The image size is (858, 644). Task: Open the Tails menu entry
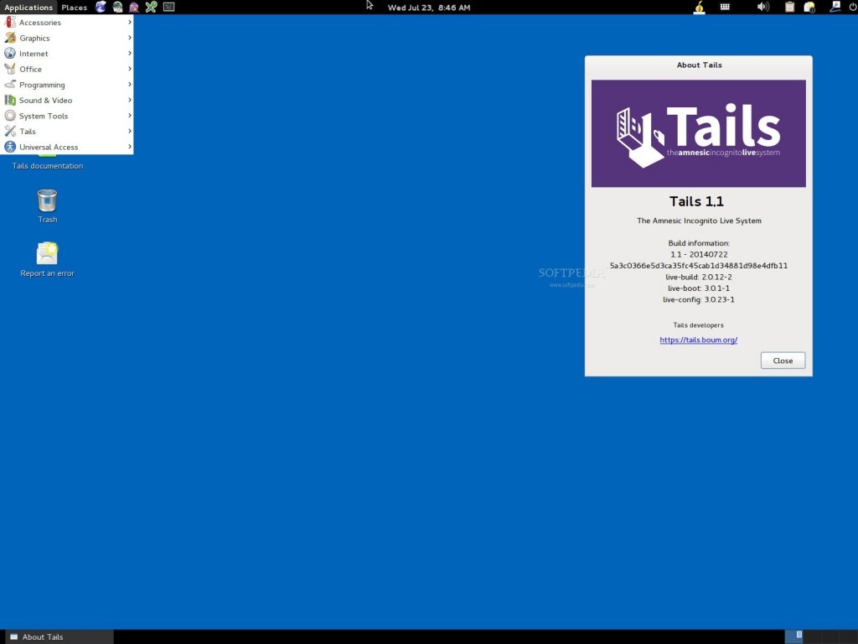(28, 132)
